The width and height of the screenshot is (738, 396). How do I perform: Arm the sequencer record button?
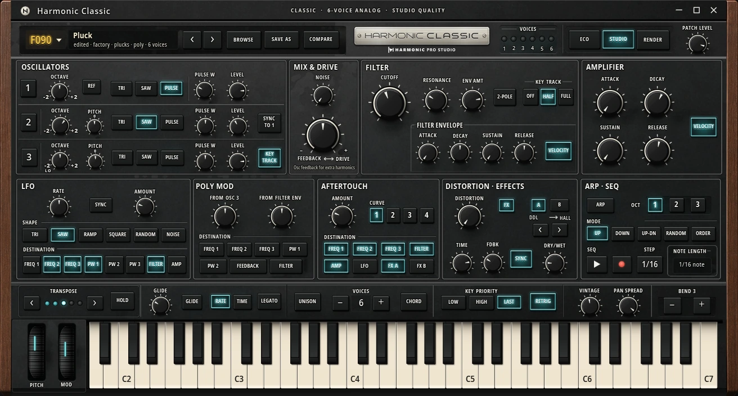622,264
